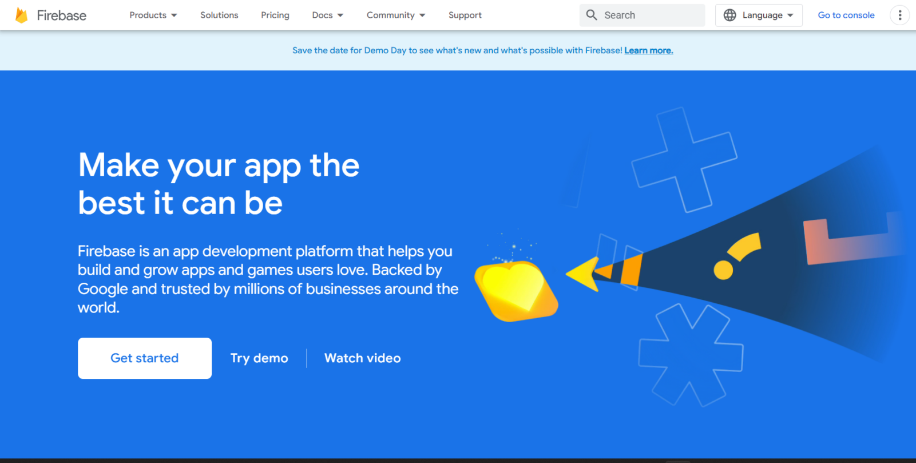Image resolution: width=916 pixels, height=463 pixels.
Task: Click the Try demo link
Action: click(259, 358)
